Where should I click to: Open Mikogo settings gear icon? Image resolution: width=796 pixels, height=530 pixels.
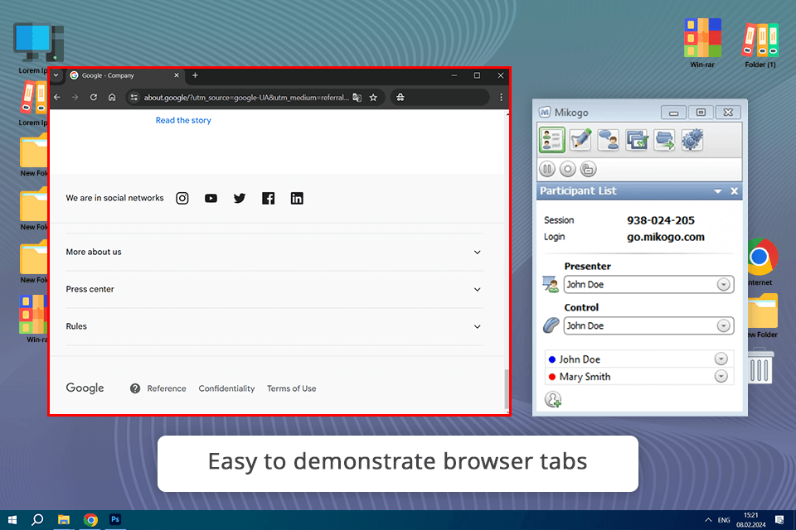pyautogui.click(x=692, y=139)
